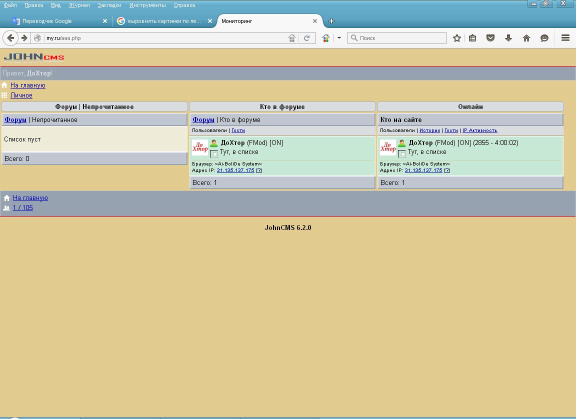Click the smiley face toolbar icon
576x419 pixels.
point(544,38)
